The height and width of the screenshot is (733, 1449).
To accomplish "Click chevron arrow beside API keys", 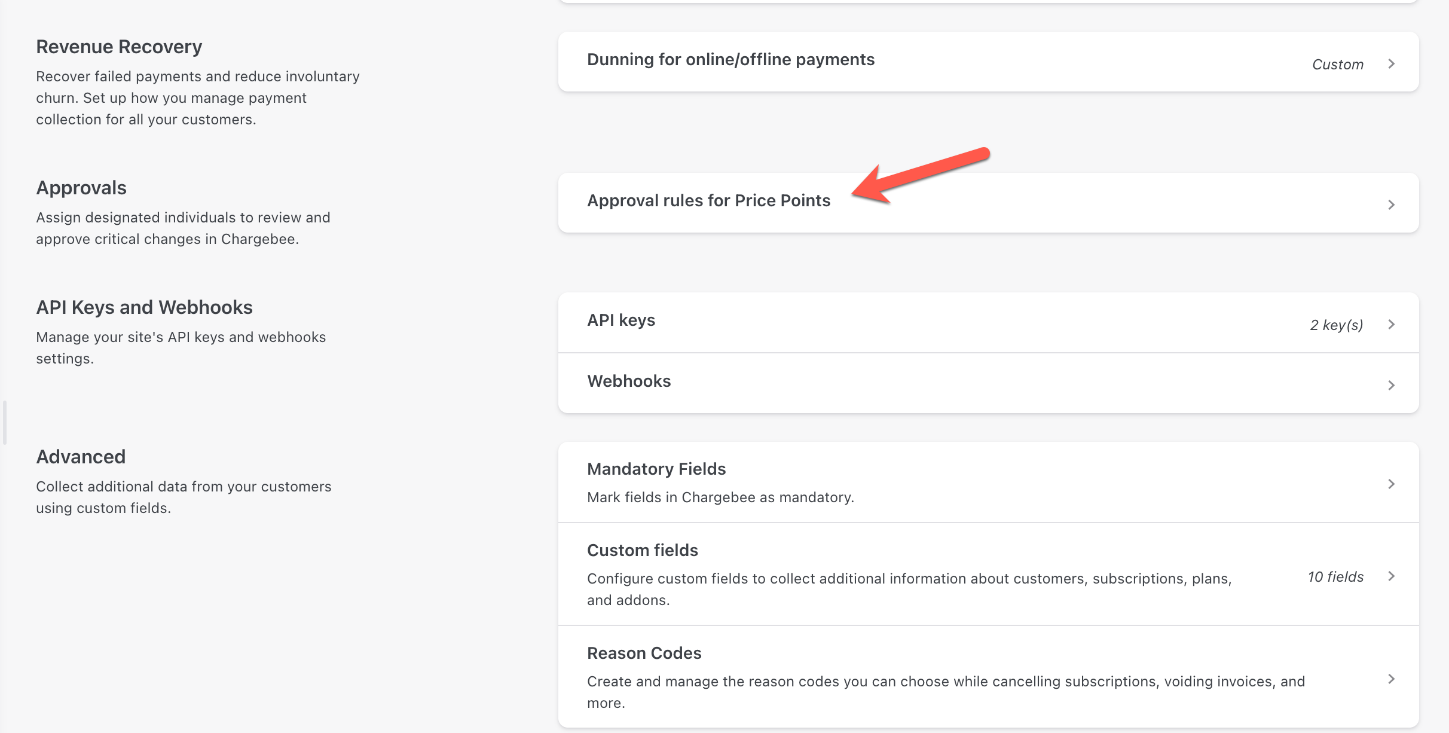I will 1391,324.
